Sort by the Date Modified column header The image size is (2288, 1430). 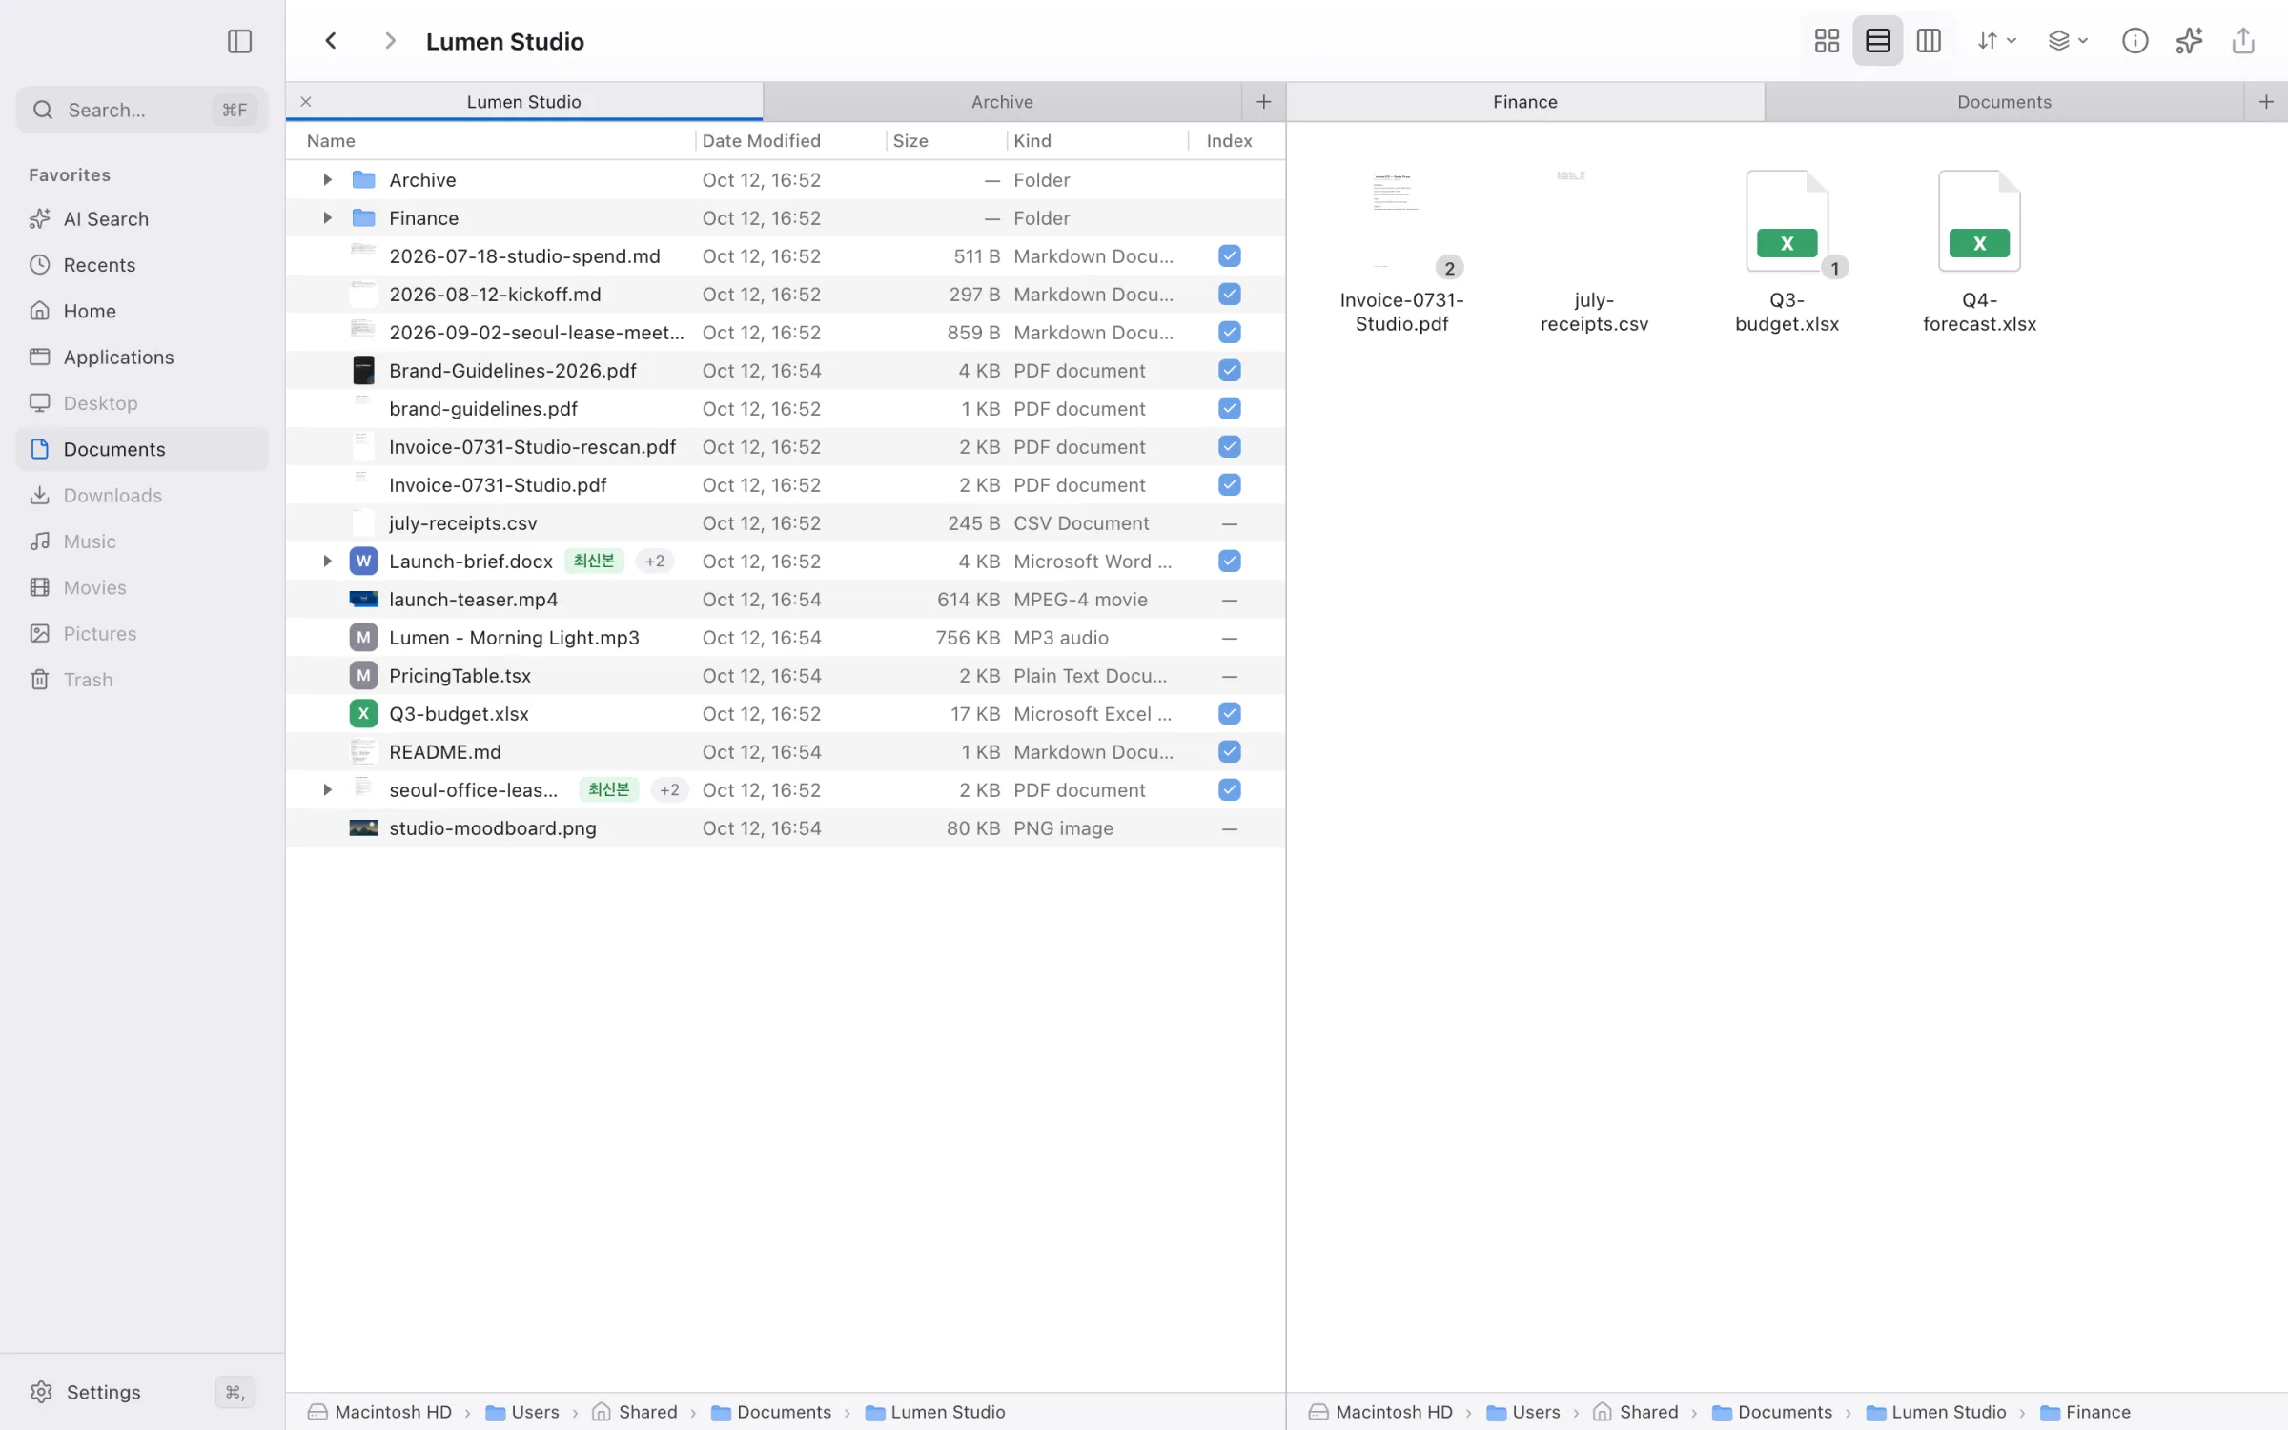coord(762,141)
